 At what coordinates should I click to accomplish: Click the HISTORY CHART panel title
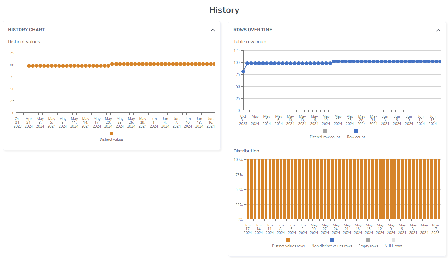coord(26,30)
